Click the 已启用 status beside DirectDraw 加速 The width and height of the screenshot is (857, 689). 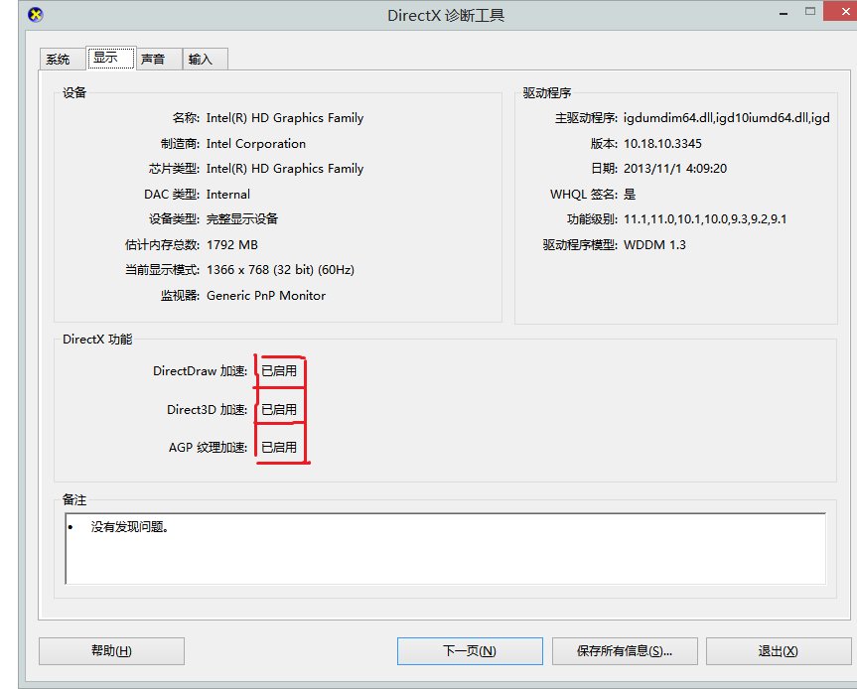point(279,371)
